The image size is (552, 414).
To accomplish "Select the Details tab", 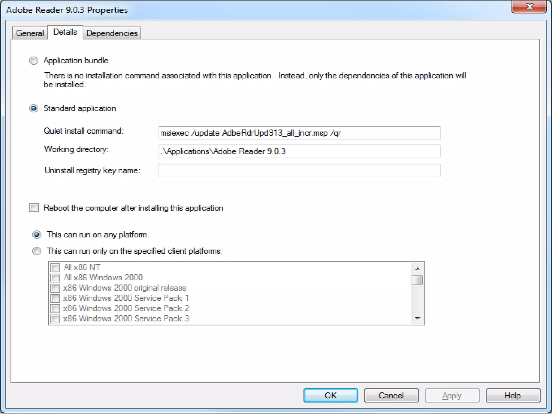I will click(65, 32).
